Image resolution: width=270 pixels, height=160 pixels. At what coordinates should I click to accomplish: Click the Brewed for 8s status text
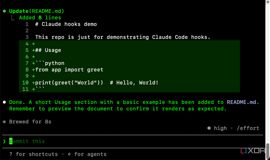pos(30,122)
